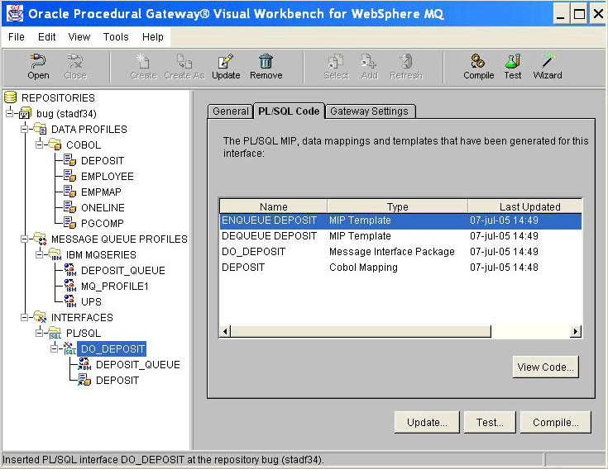This screenshot has width=608, height=469.
Task: Collapse the bug (stadf34) repository node
Action: click(11, 113)
